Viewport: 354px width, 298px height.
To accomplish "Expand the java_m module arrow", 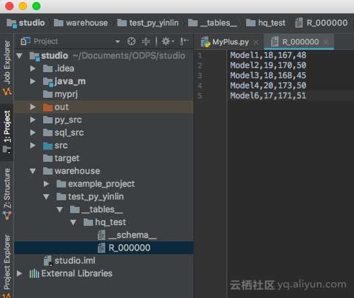I will 33,82.
